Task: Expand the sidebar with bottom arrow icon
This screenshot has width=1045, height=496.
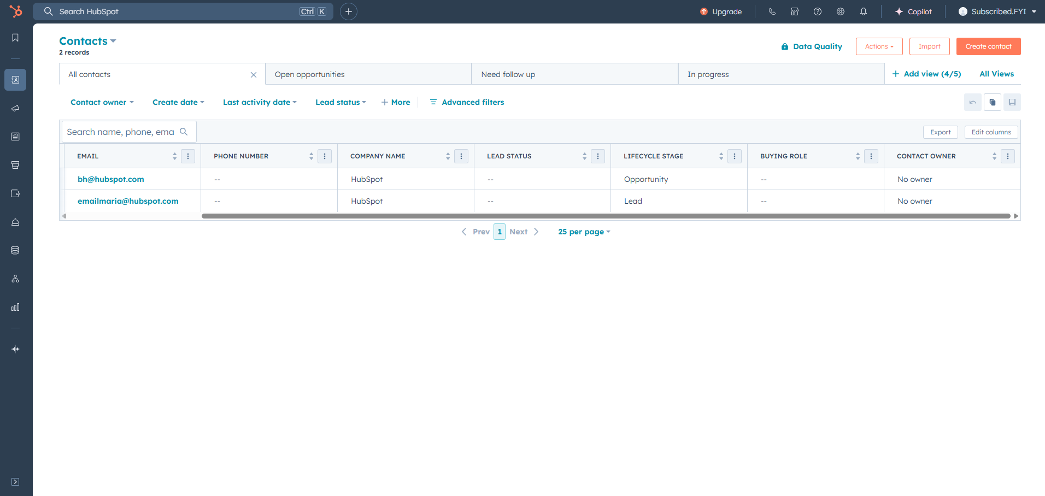Action: click(x=15, y=482)
